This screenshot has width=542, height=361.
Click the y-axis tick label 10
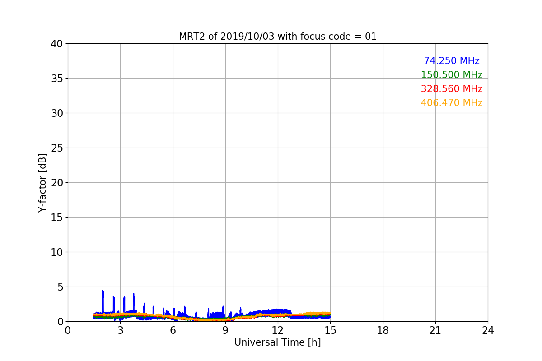pyautogui.click(x=57, y=252)
